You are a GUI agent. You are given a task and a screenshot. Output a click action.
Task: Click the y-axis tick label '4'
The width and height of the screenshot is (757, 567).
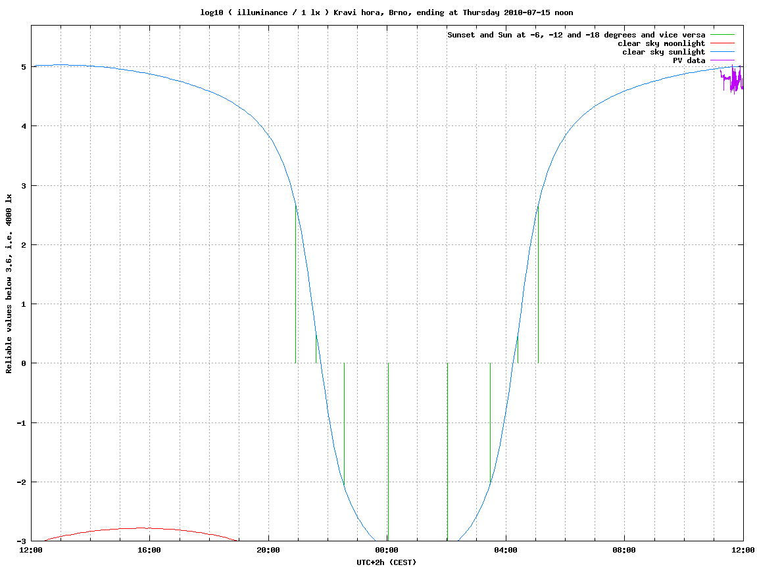[24, 126]
